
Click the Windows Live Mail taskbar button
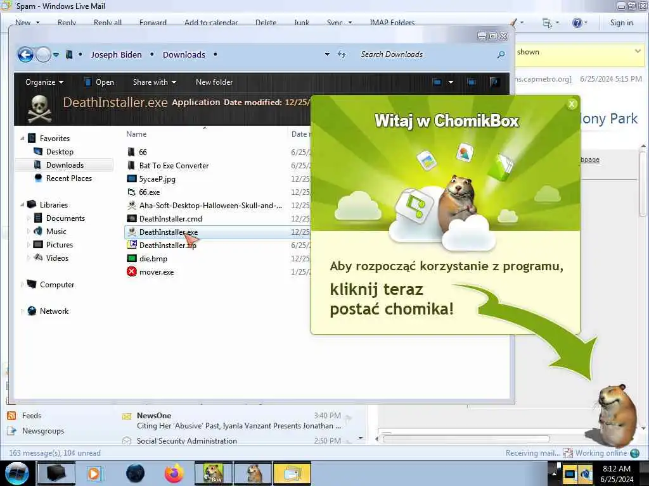pyautogui.click(x=292, y=473)
